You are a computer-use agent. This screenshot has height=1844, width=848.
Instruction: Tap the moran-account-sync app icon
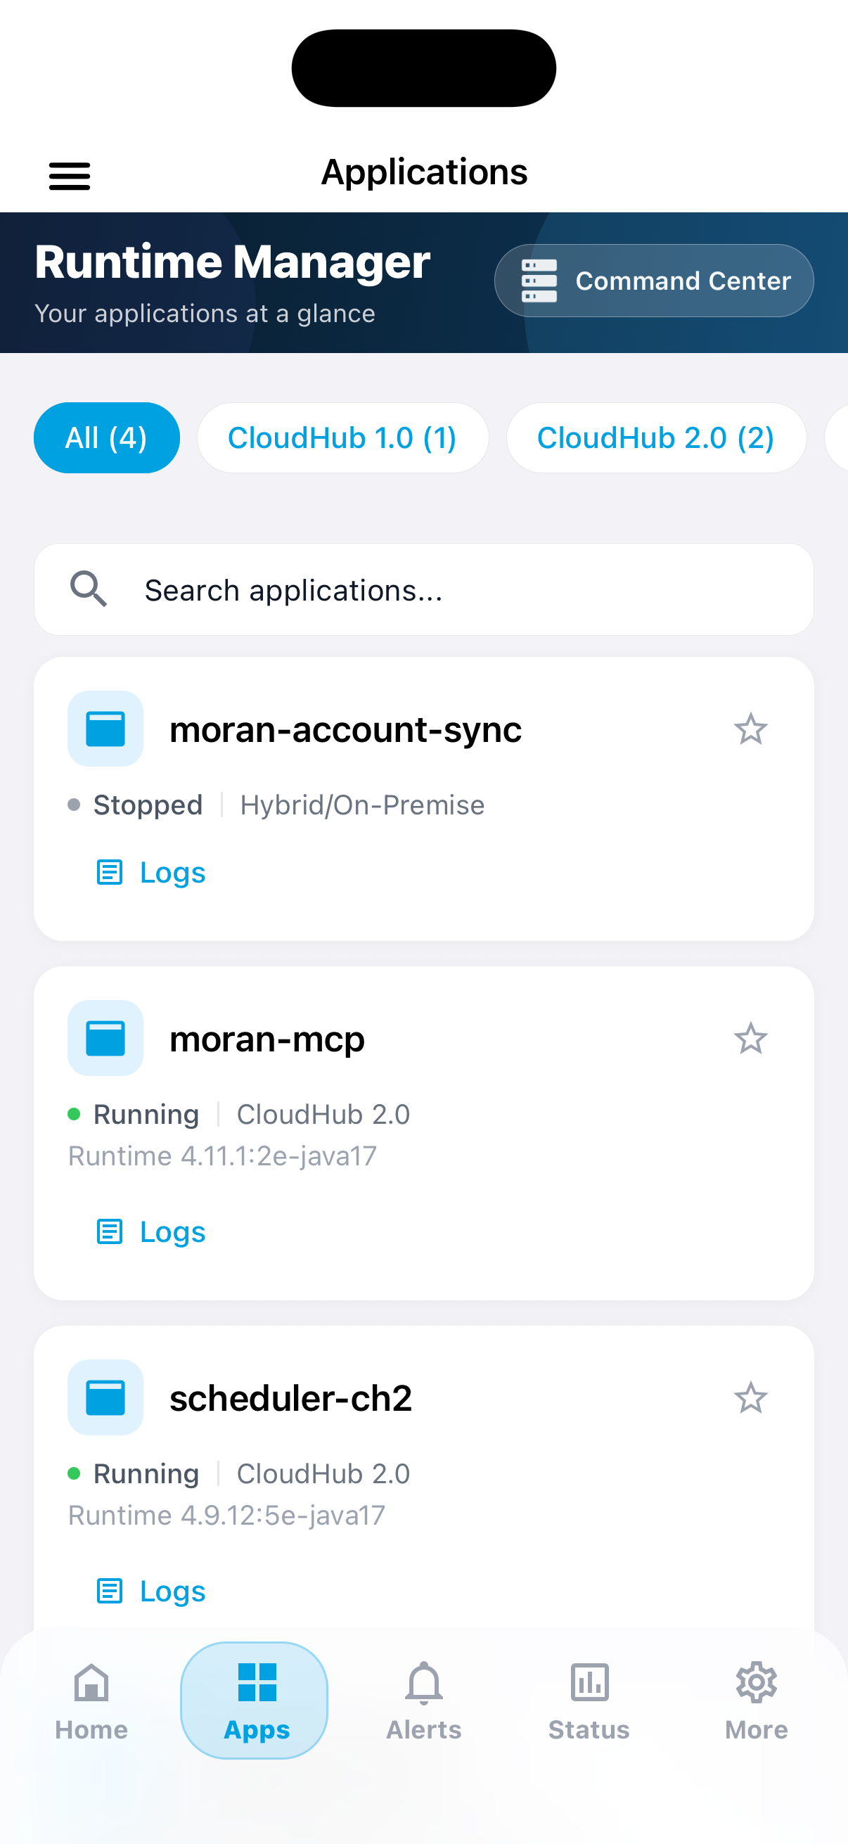pyautogui.click(x=105, y=729)
